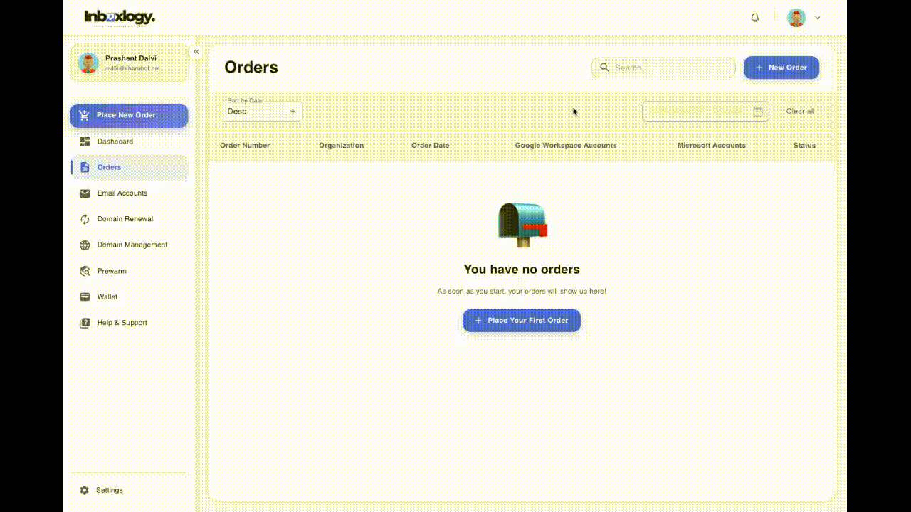Click the Microsoft Accounts column header
Viewport: 911px width, 512px height.
(x=712, y=145)
